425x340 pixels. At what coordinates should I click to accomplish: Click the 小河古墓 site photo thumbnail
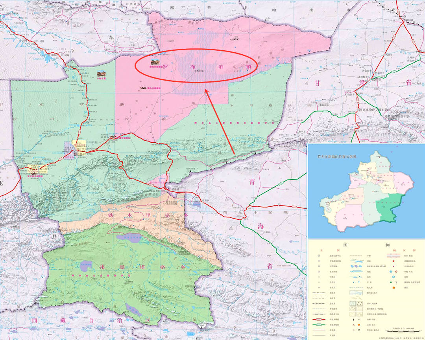point(102,74)
